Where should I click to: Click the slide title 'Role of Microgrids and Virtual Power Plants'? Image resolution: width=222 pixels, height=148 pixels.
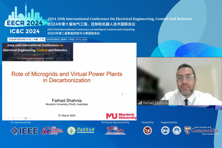(67, 74)
